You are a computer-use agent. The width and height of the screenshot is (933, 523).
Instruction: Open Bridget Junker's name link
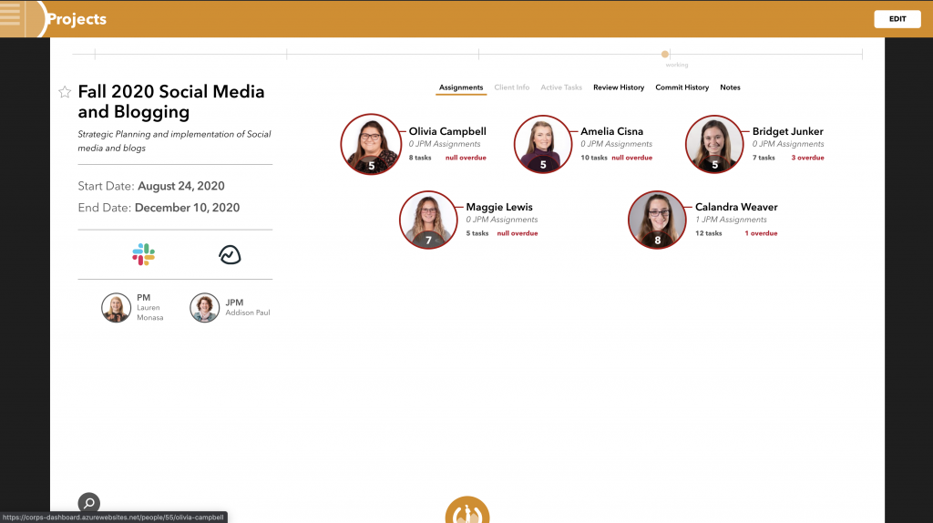tap(787, 131)
